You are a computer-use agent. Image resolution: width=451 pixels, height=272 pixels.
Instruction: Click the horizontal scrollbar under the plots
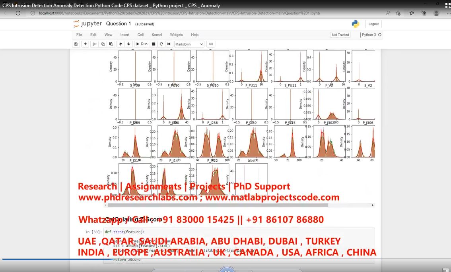(x=239, y=205)
